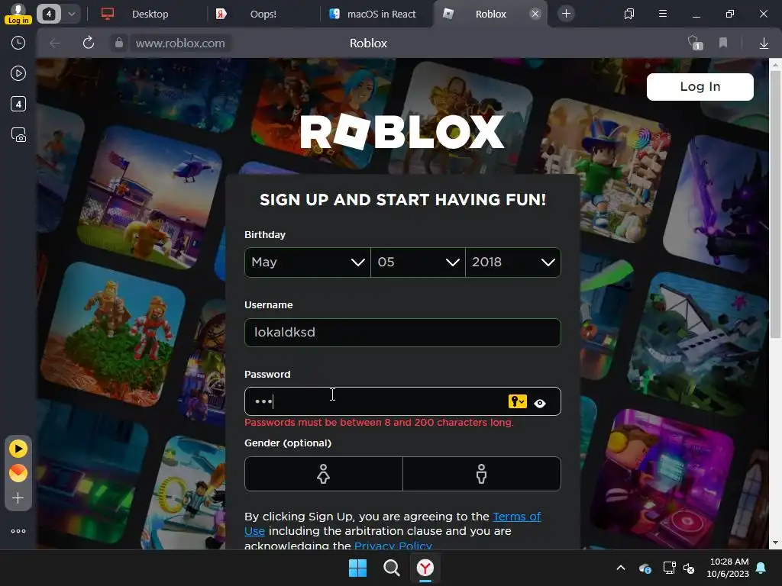The image size is (782, 586).
Task: Open the Privacy Policy link
Action: click(393, 546)
